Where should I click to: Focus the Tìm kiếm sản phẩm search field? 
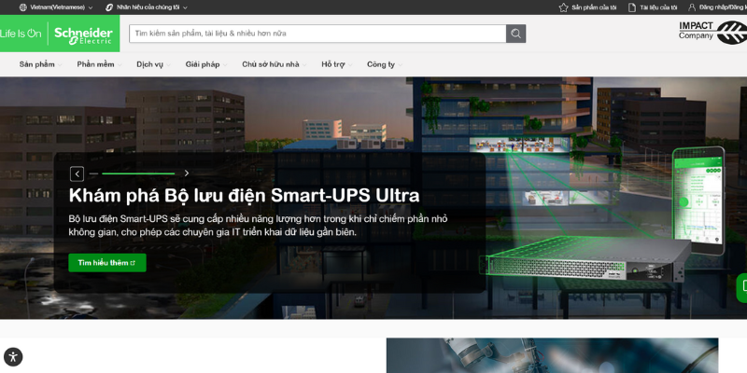coord(317,34)
